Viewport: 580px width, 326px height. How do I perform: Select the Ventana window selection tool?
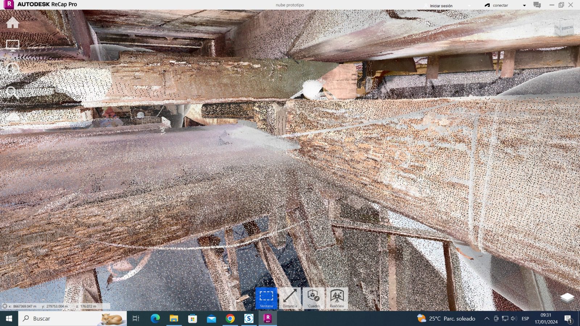(266, 298)
